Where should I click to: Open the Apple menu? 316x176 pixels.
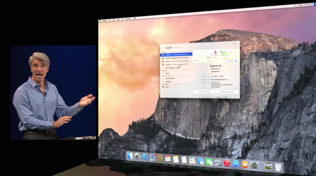pyautogui.click(x=100, y=20)
